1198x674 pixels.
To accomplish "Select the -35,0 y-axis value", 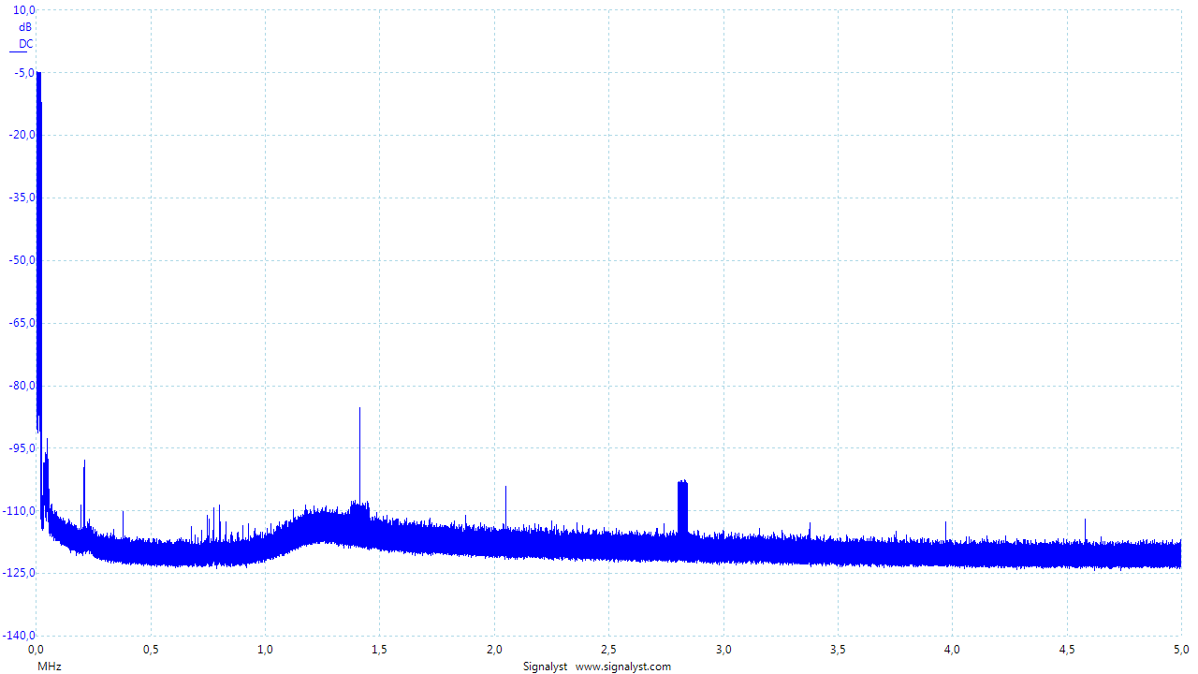I will 22,198.
